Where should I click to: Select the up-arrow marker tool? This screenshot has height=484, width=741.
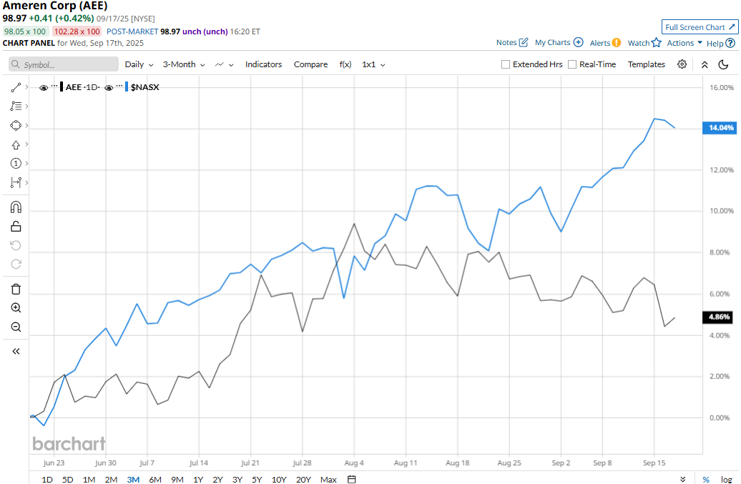click(x=16, y=145)
